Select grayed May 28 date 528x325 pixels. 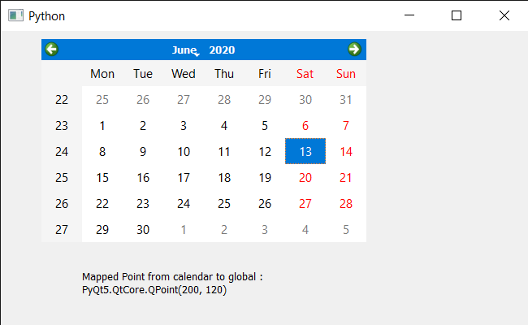(x=224, y=99)
